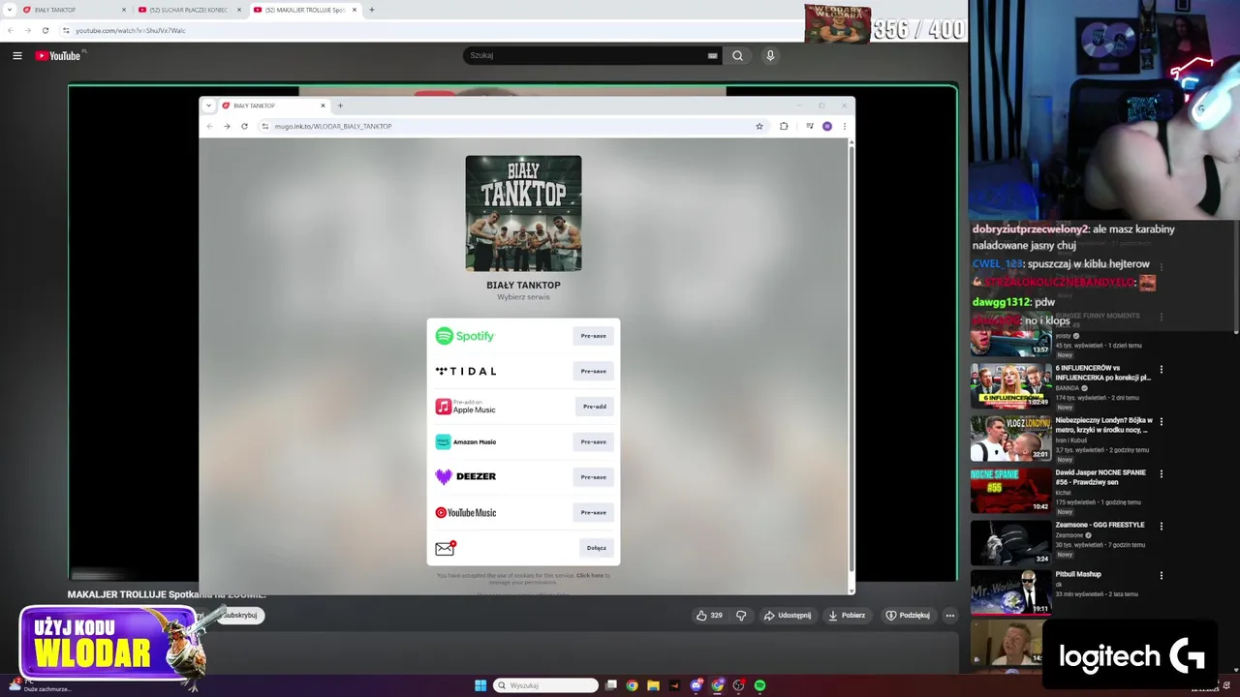Open extensions puzzle icon in inner browser

pyautogui.click(x=784, y=126)
